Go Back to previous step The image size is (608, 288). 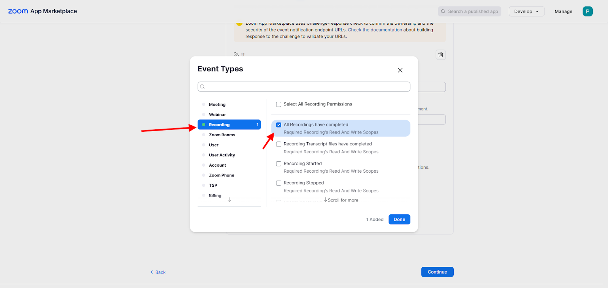158,272
